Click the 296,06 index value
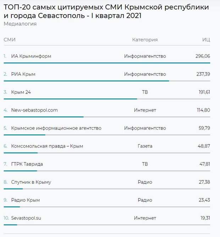This screenshot has width=220, height=237. pyautogui.click(x=203, y=56)
